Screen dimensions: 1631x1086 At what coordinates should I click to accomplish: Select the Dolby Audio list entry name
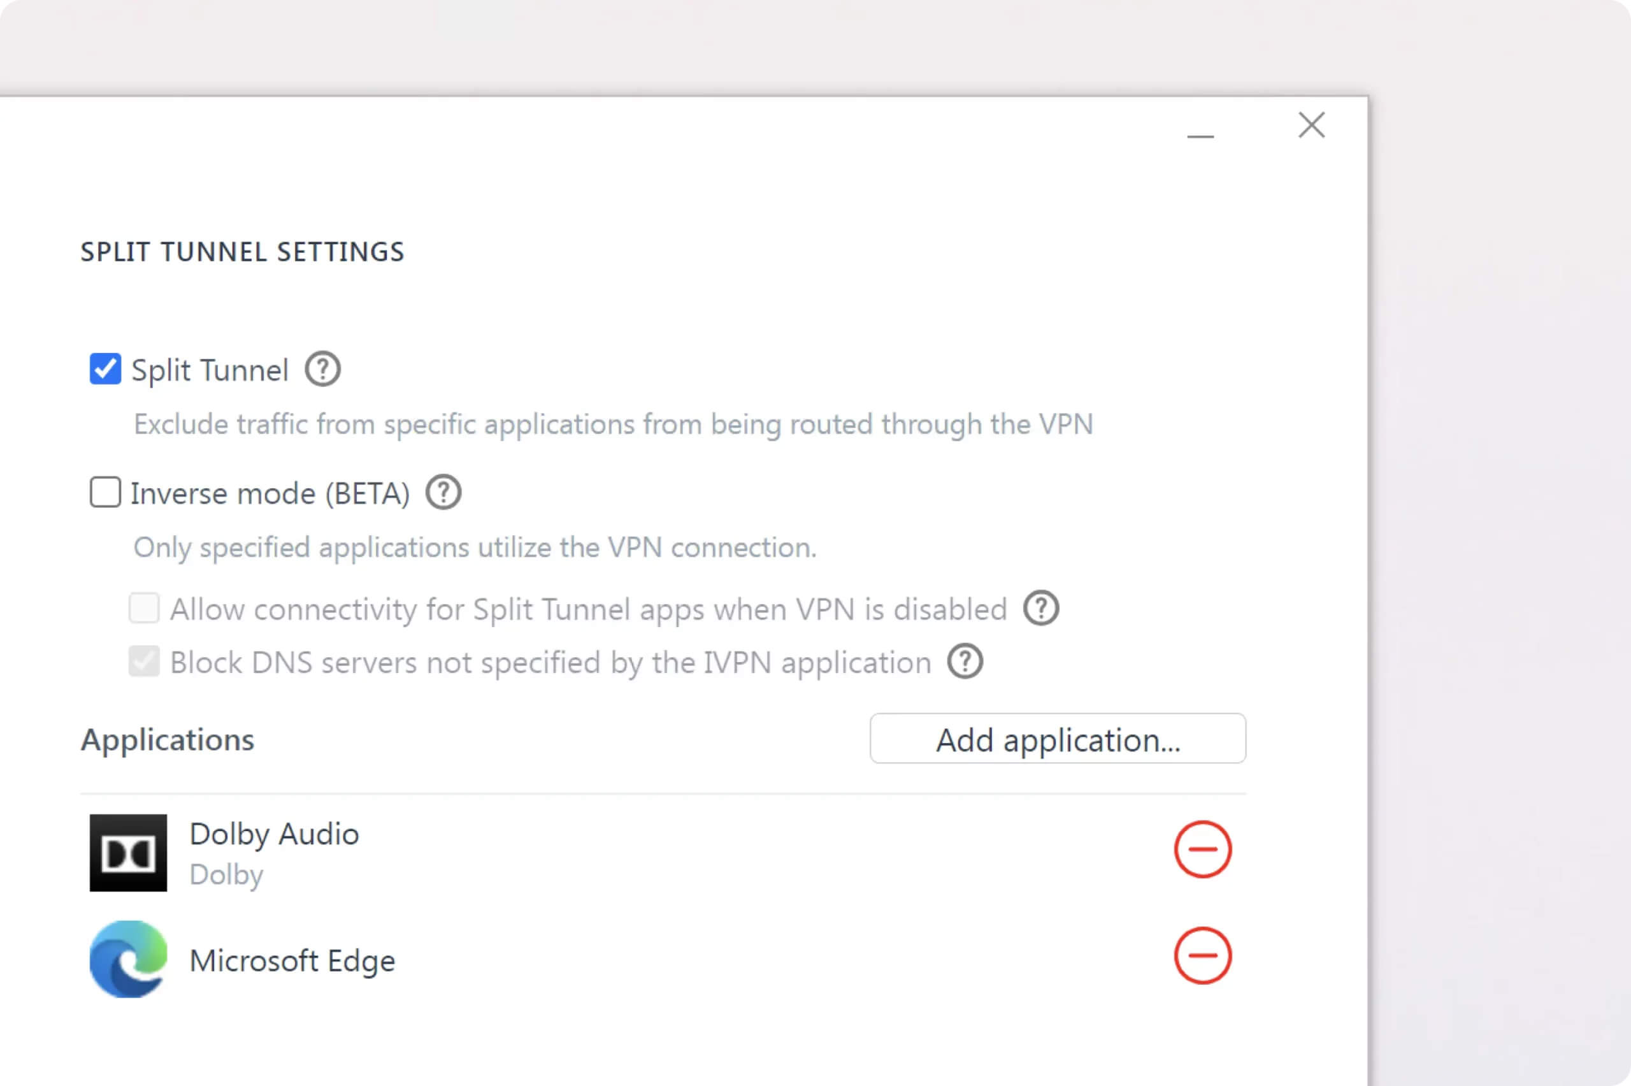pos(274,834)
